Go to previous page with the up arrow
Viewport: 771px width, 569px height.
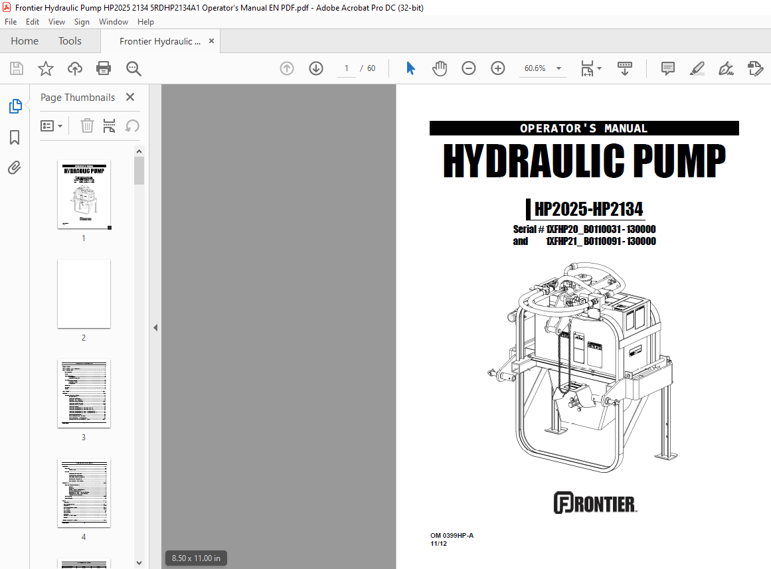(x=287, y=68)
